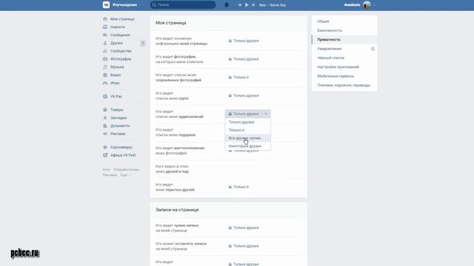Choose 'Все друзья, кроме...' option

[247, 138]
